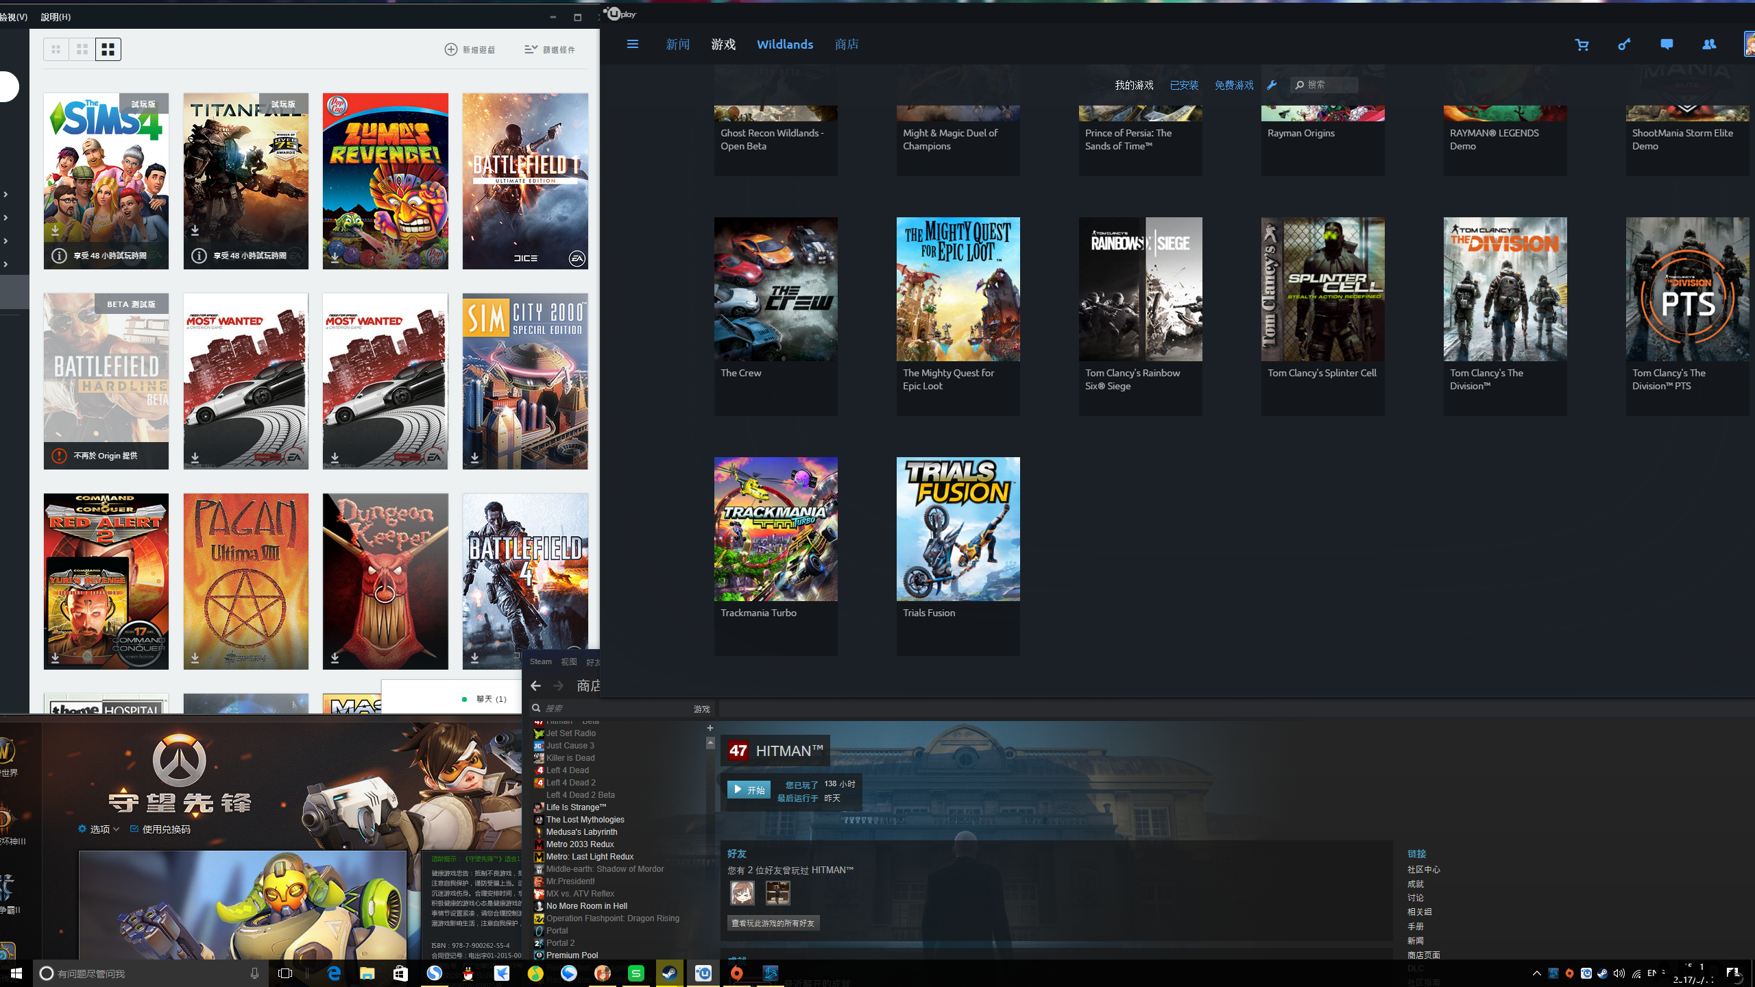Open Uplay from the taskbar
Image resolution: width=1755 pixels, height=987 pixels.
click(703, 973)
